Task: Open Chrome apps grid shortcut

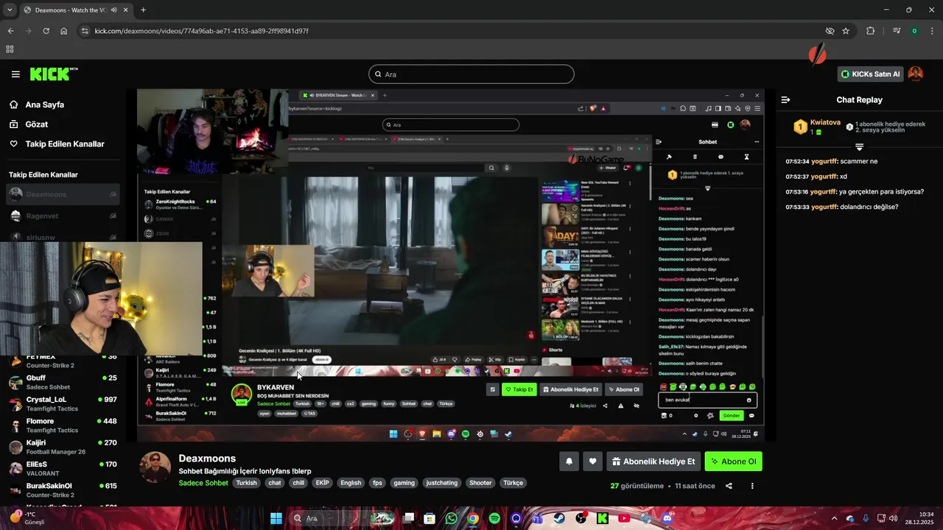Action: tap(10, 49)
